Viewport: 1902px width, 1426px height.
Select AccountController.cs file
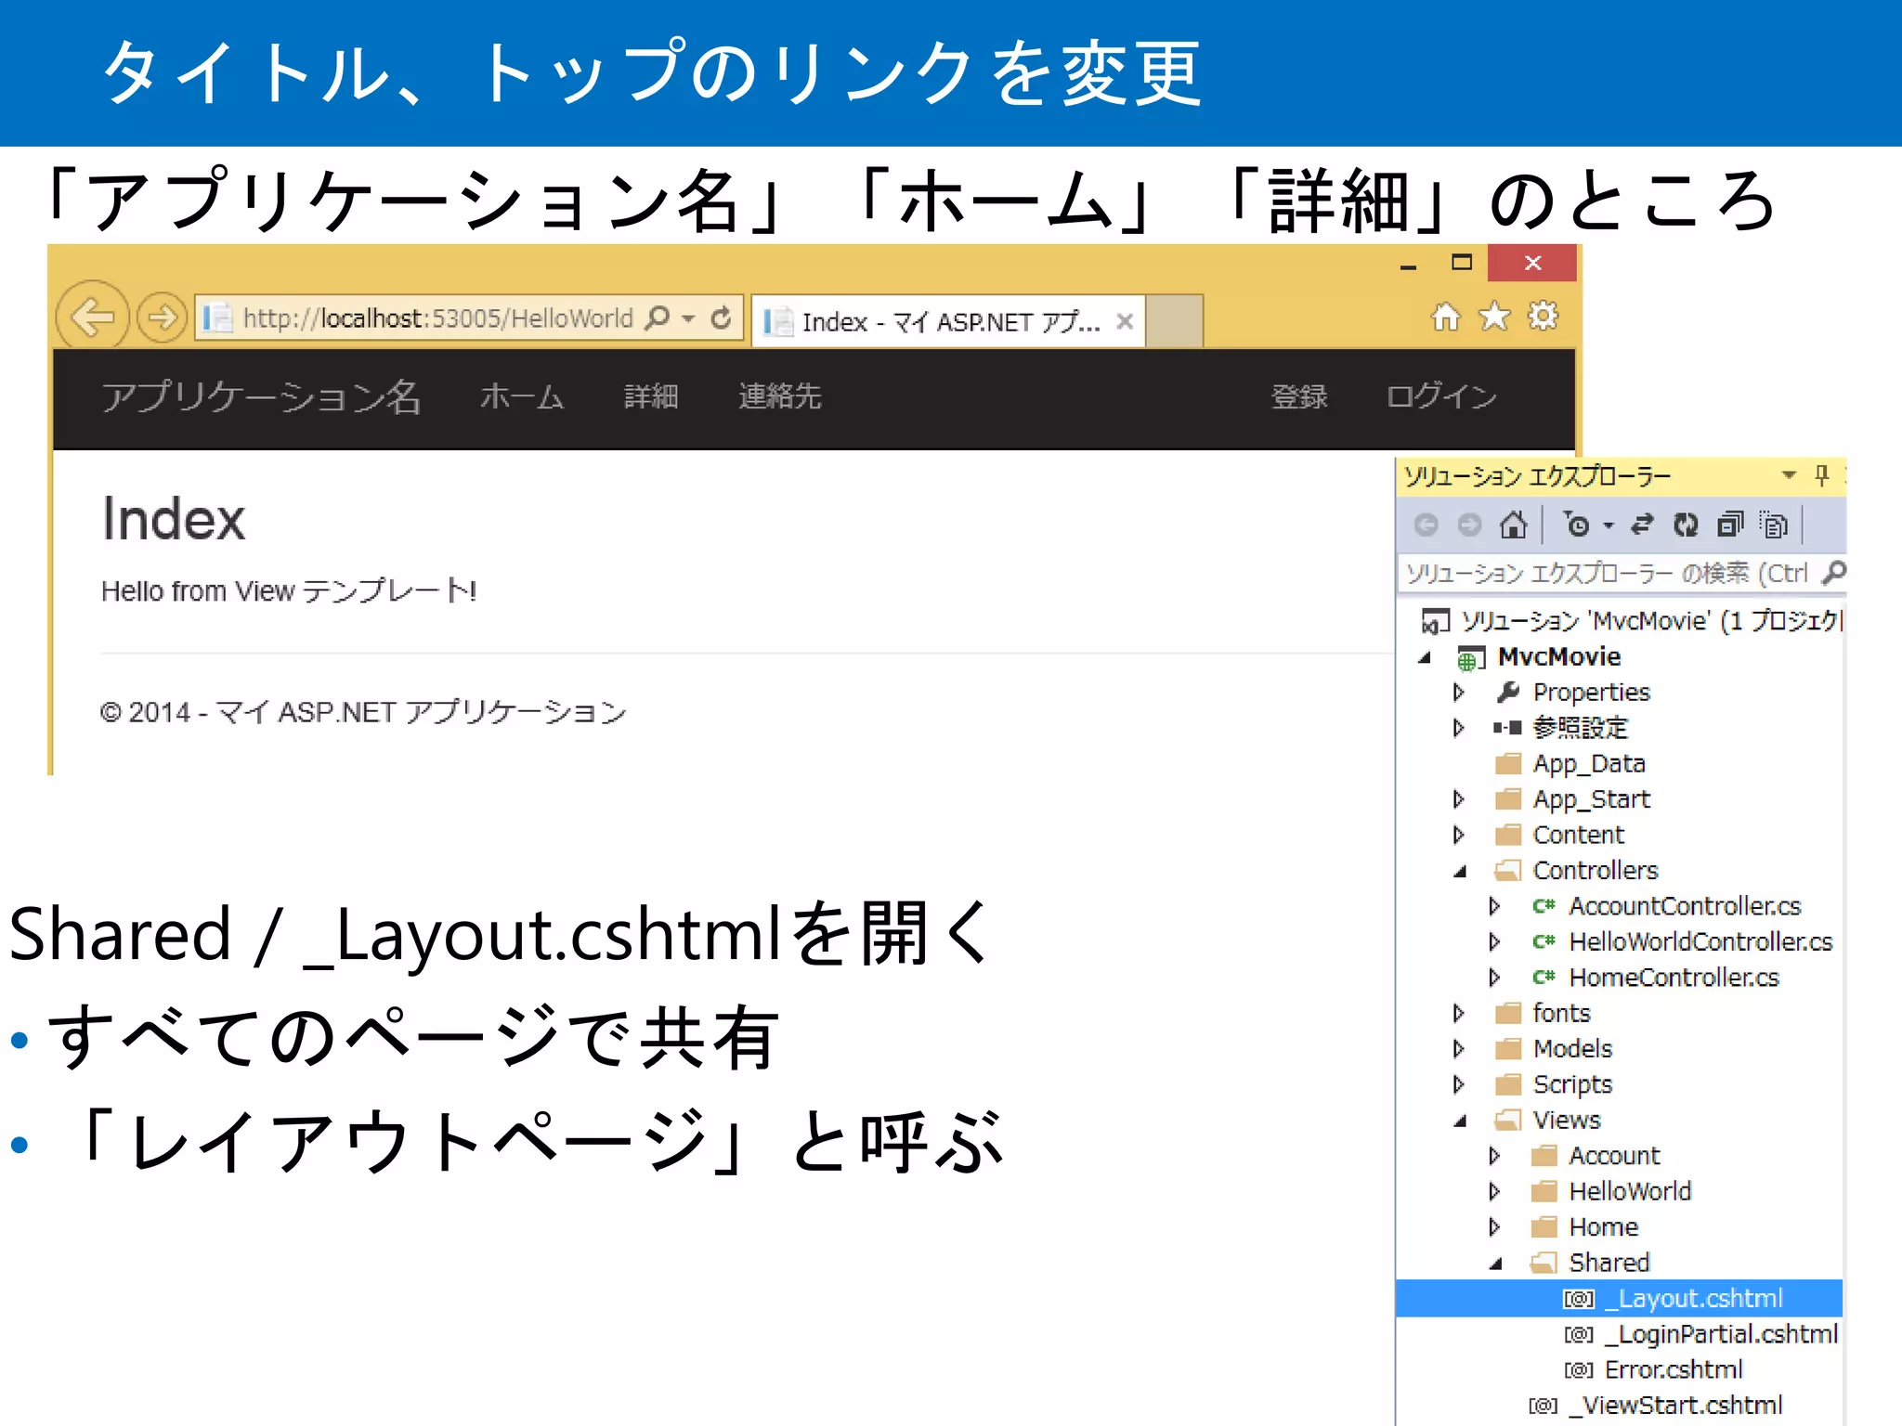coord(1685,906)
